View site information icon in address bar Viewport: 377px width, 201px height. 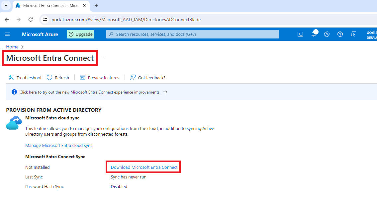click(45, 20)
